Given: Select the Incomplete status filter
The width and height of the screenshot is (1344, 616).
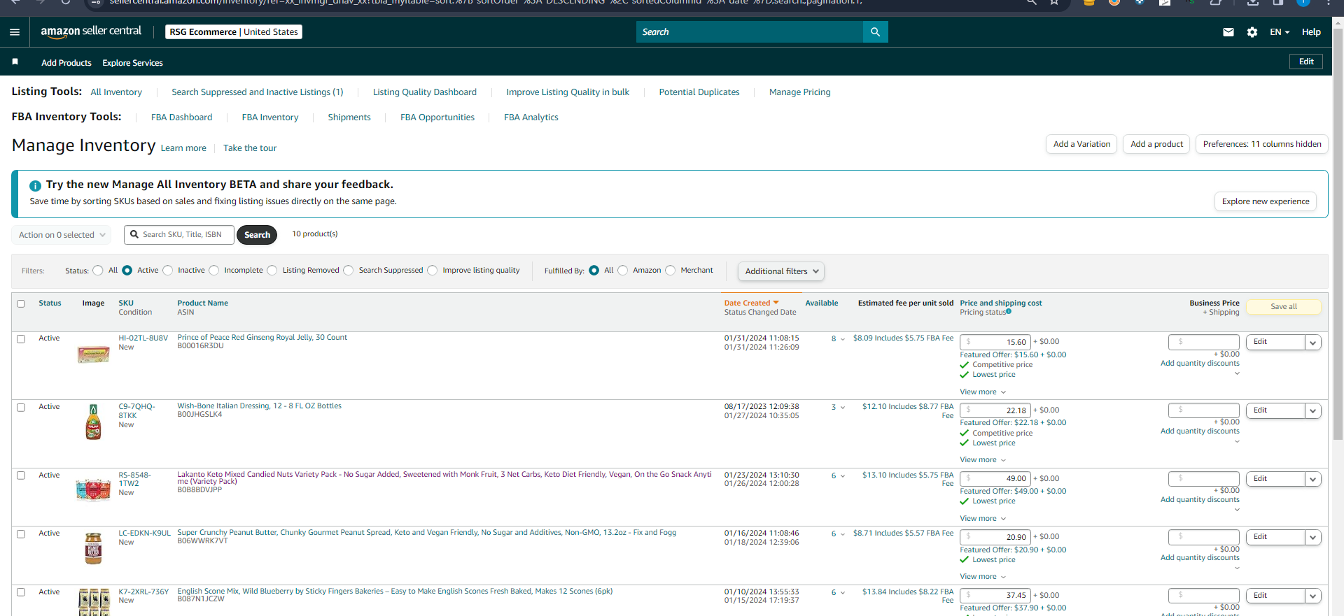Looking at the screenshot, I should (x=214, y=271).
